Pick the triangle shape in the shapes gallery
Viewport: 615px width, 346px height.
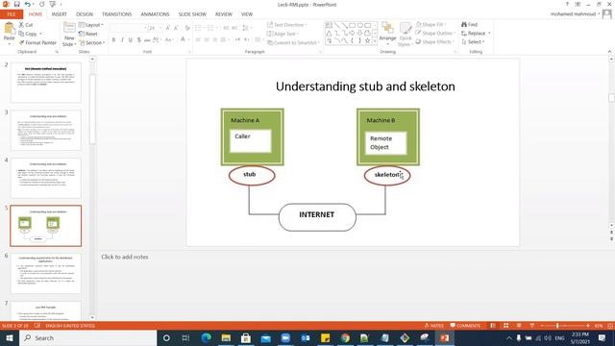(x=329, y=34)
